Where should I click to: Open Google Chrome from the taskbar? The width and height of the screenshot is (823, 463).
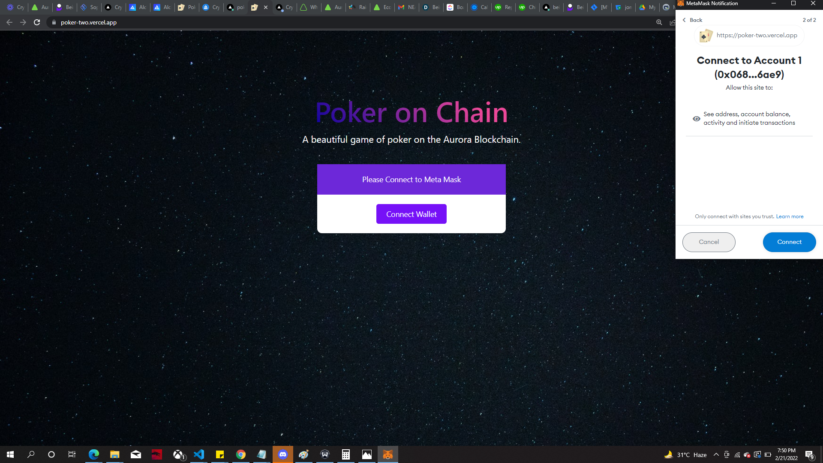[x=240, y=454]
